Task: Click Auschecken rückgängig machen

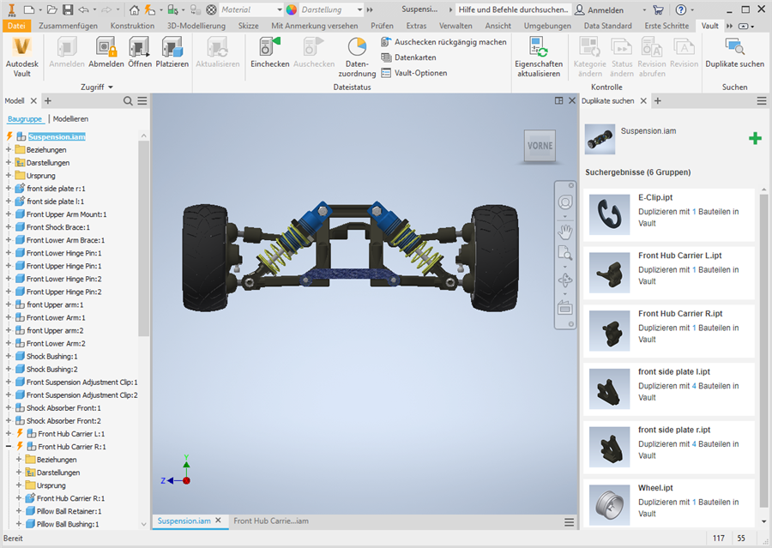Action: pos(443,42)
